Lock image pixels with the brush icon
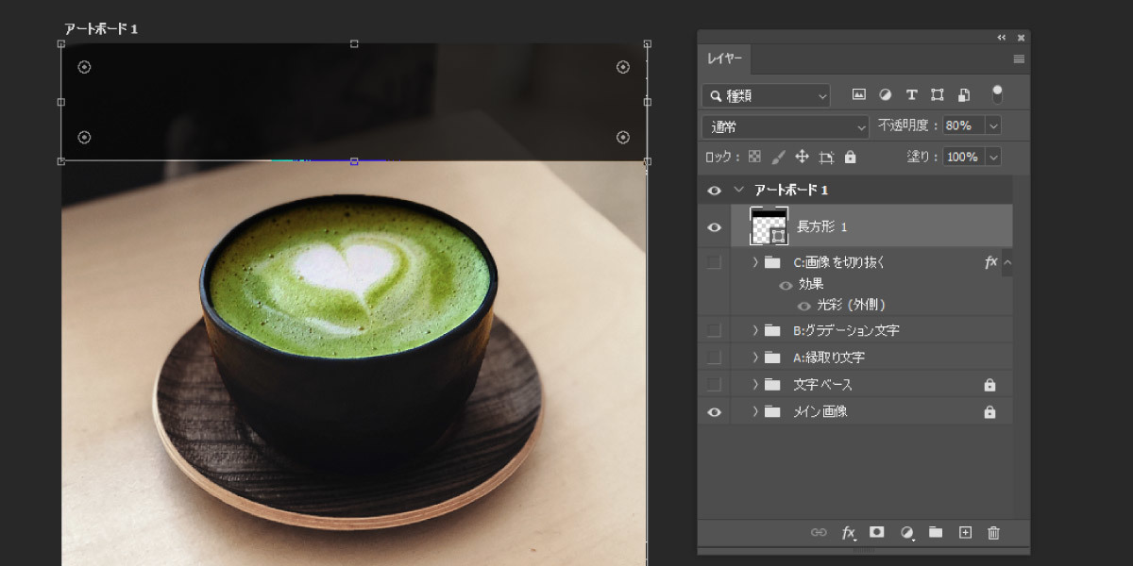The height and width of the screenshot is (566, 1133). coord(778,157)
